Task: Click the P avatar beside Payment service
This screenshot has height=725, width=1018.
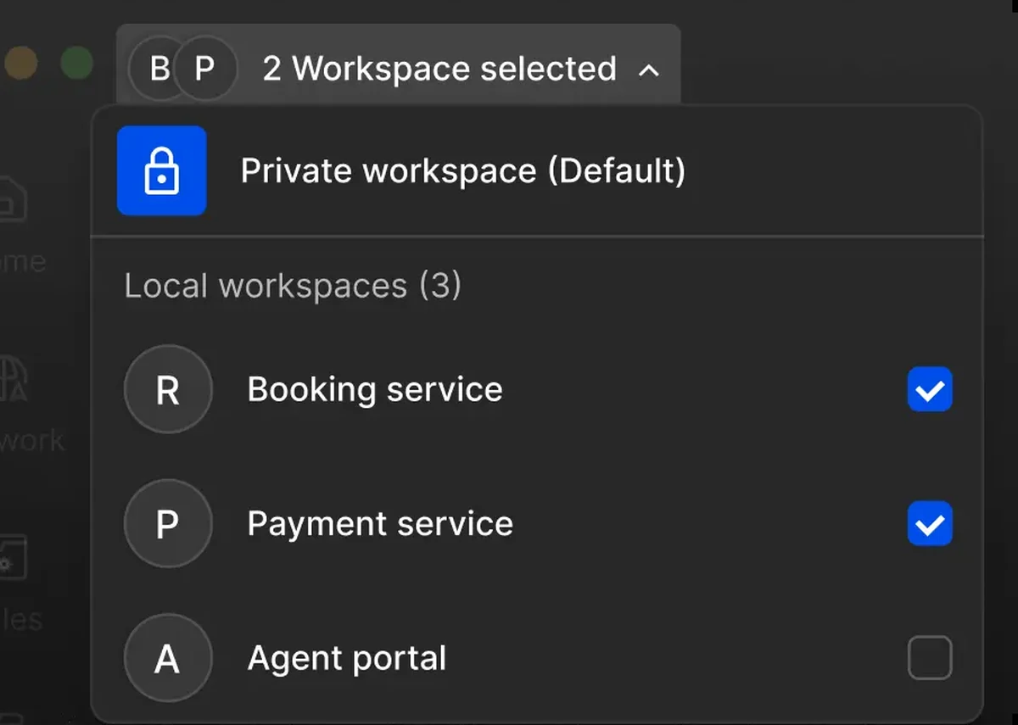Action: (x=167, y=524)
